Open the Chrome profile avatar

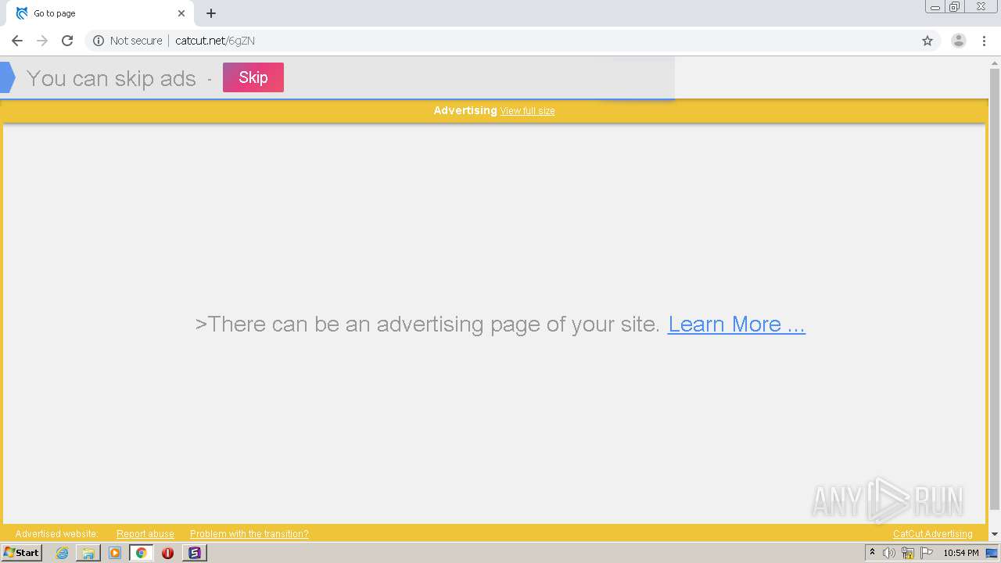pyautogui.click(x=959, y=41)
